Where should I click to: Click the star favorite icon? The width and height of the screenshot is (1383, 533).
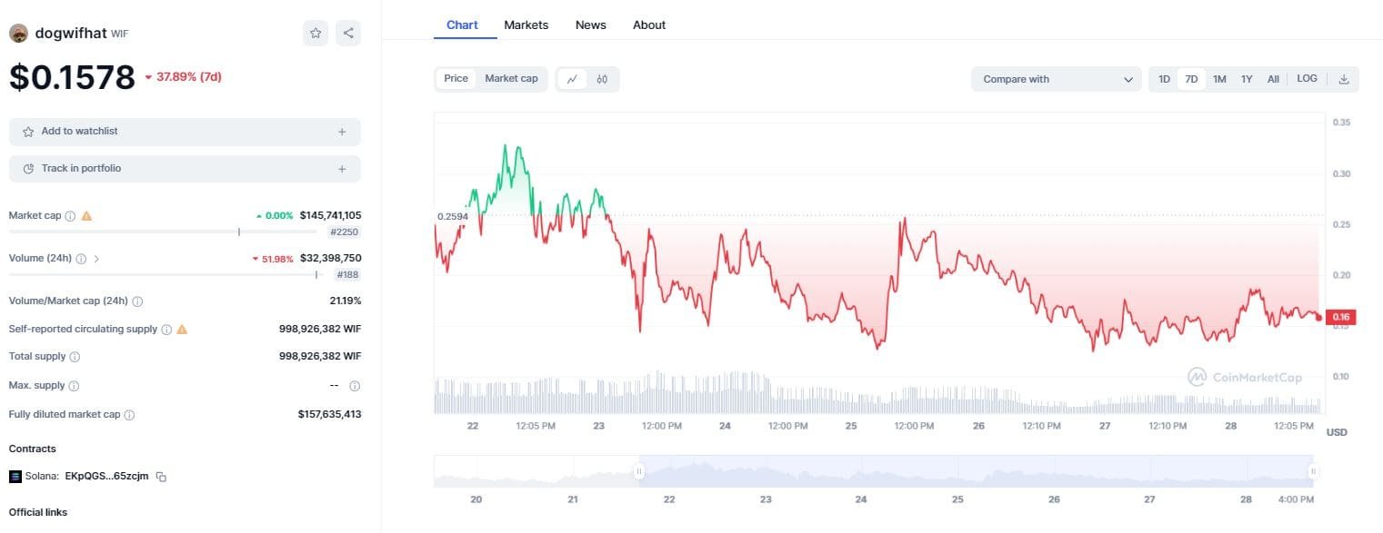coord(316,34)
